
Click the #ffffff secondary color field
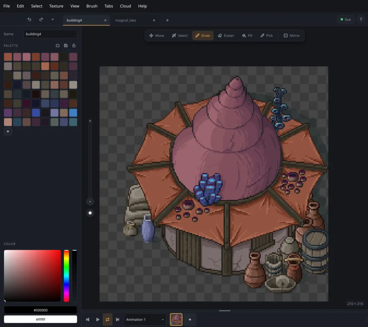pyautogui.click(x=40, y=319)
